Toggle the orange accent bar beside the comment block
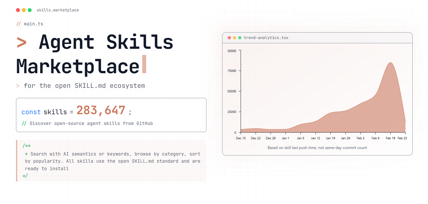The image size is (428, 204). 17,161
